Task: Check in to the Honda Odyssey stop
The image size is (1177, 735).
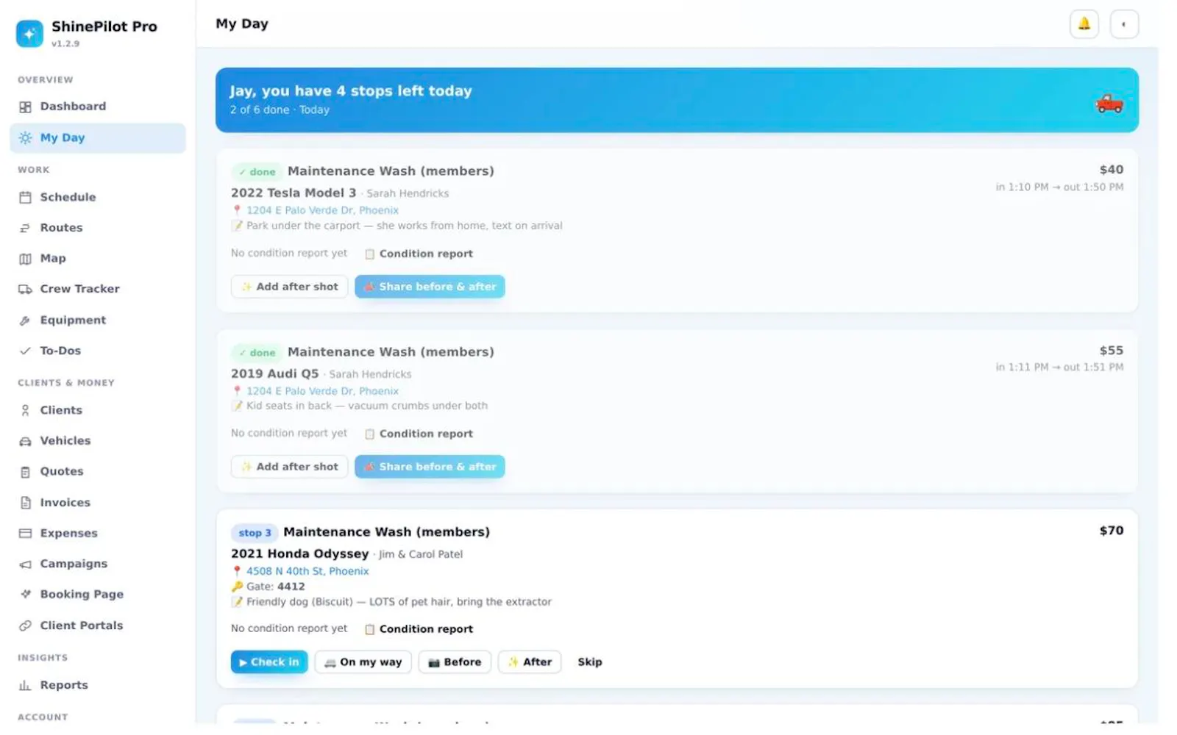Action: pos(269,662)
